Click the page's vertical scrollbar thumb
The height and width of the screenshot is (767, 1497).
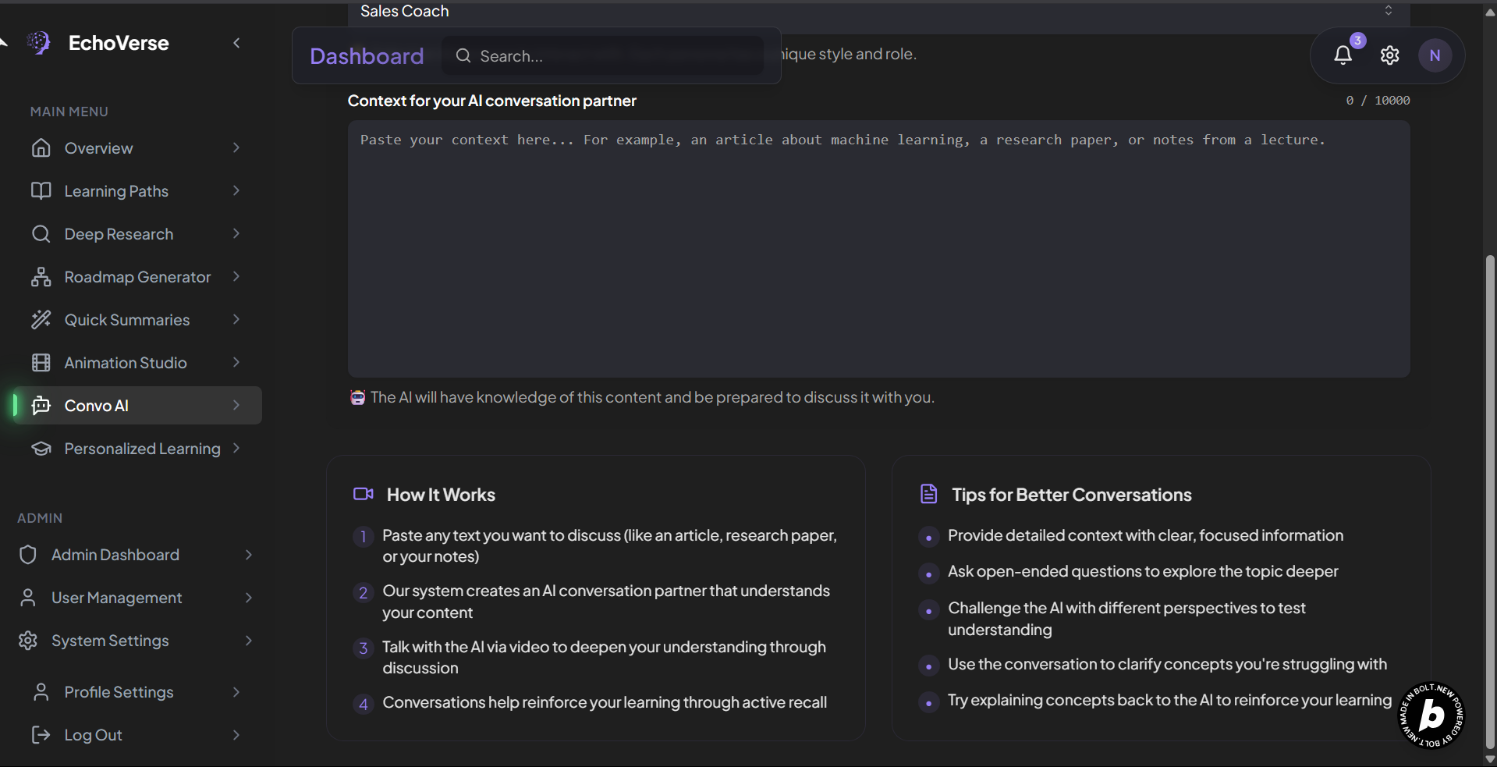pos(1490,499)
